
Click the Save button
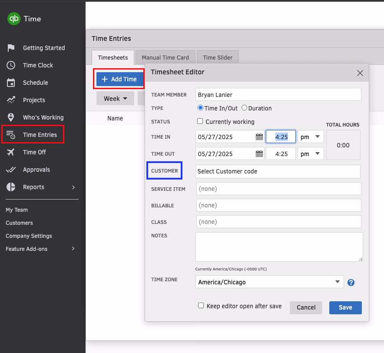point(345,307)
